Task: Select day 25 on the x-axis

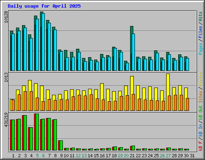Action: point(156,156)
